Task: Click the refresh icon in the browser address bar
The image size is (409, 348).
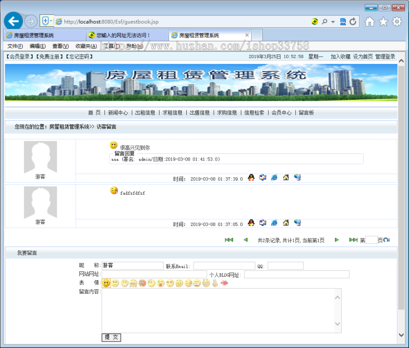Action: click(354, 21)
